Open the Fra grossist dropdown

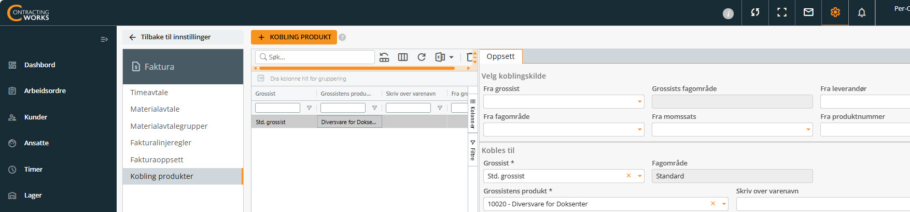tap(640, 102)
